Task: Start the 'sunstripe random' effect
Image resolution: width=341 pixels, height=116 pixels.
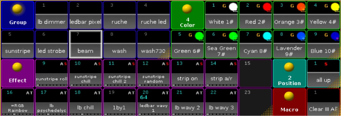Action: pyautogui.click(x=153, y=73)
